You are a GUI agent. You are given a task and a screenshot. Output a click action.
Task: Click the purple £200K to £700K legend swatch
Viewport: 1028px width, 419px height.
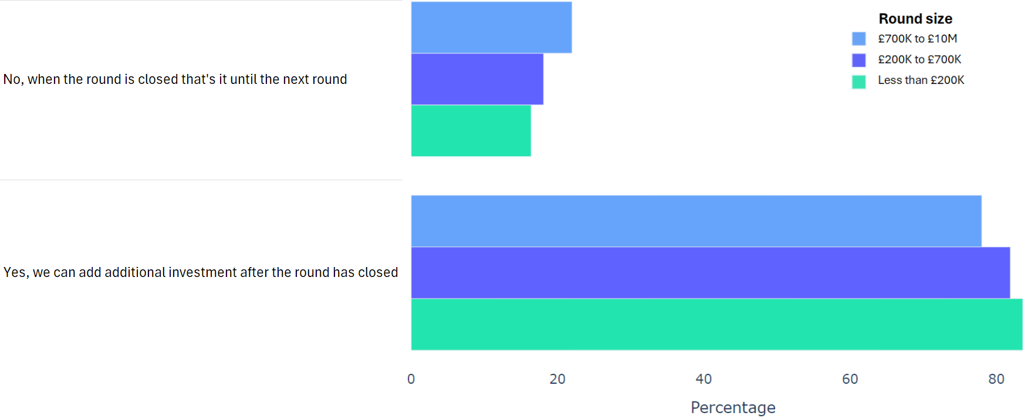[858, 60]
